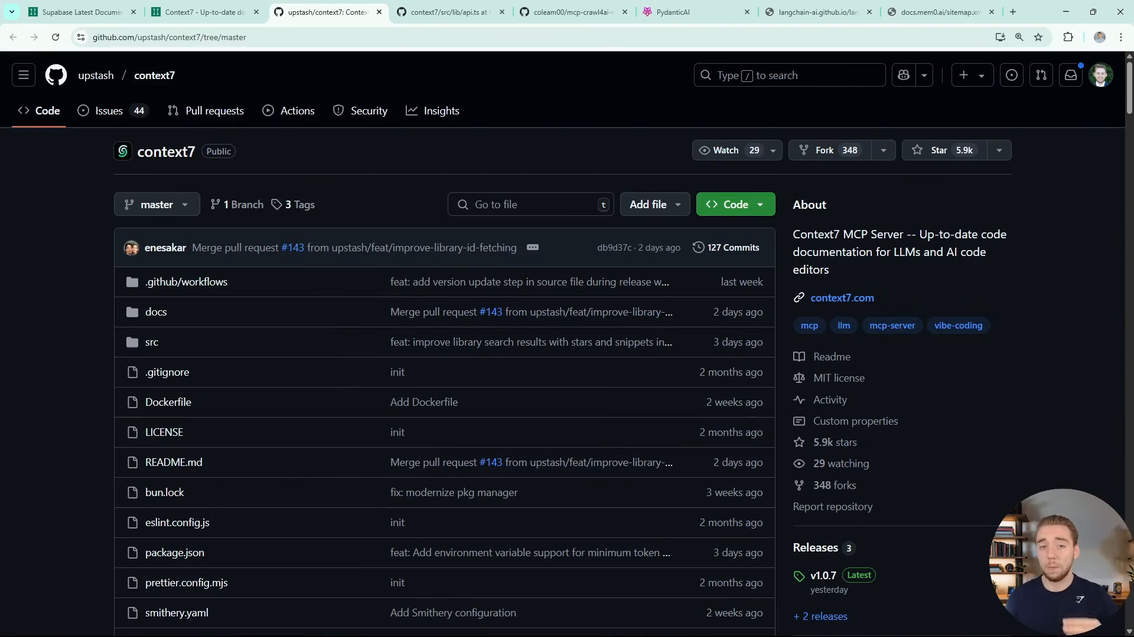Image resolution: width=1134 pixels, height=637 pixels.
Task: Focus the Go to file search field
Action: (530, 205)
